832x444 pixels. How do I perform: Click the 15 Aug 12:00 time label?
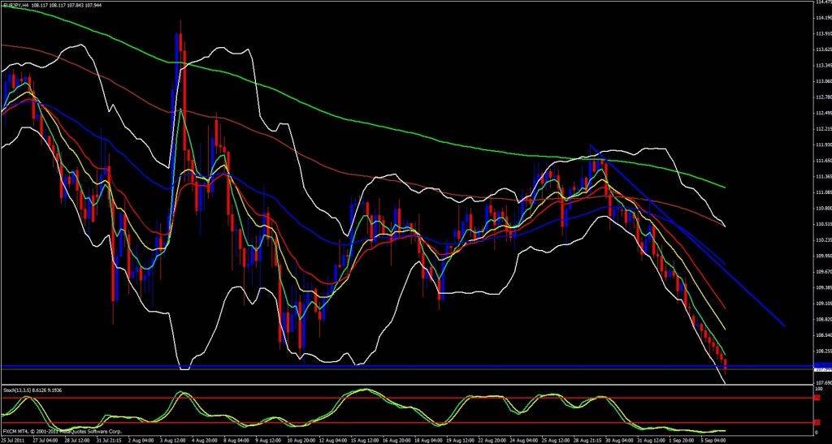362,439
